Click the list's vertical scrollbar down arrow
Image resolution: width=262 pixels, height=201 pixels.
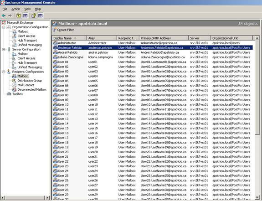click(257, 198)
